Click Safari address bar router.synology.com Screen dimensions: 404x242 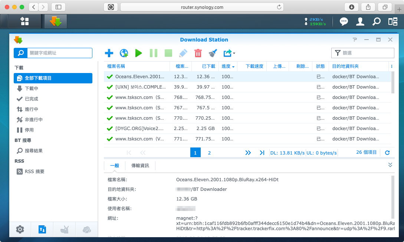coord(202,7)
